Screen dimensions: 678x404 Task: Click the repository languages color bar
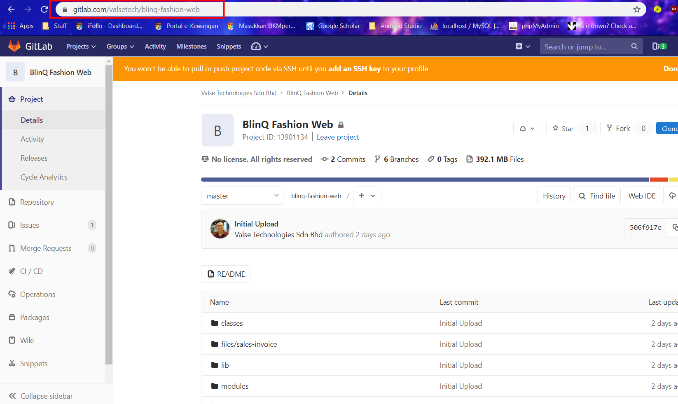click(424, 180)
